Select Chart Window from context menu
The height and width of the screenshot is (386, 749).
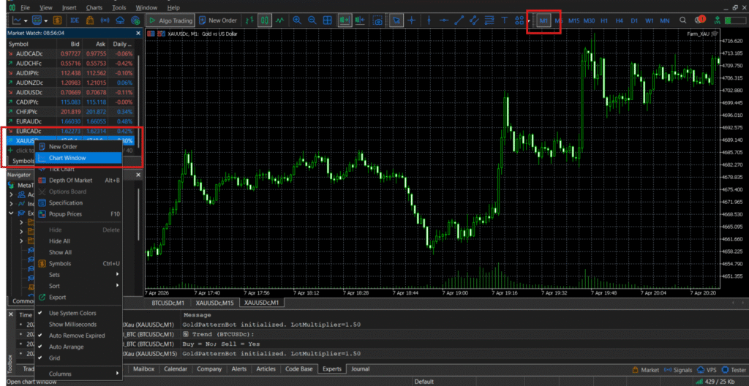tap(67, 158)
